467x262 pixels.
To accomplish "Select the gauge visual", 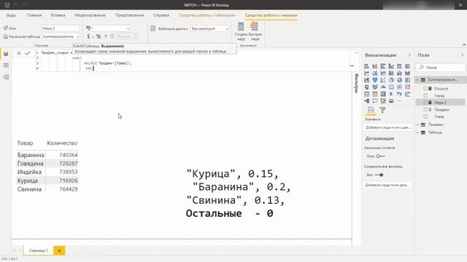I will 383,87.
